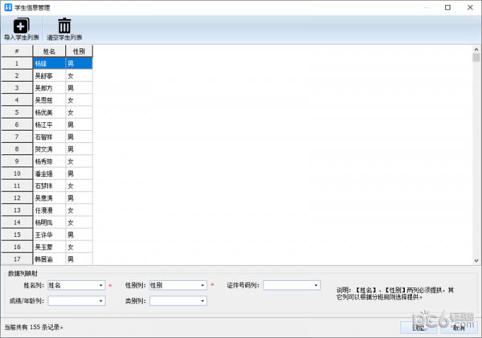Click the 清空学生列表 trash icon
This screenshot has width=482, height=338.
coord(64,26)
